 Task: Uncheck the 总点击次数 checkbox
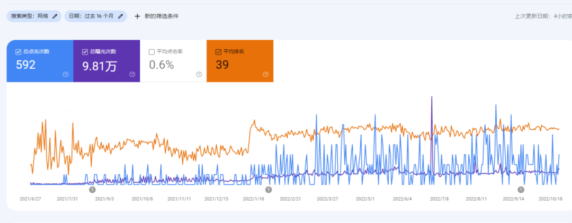19,52
